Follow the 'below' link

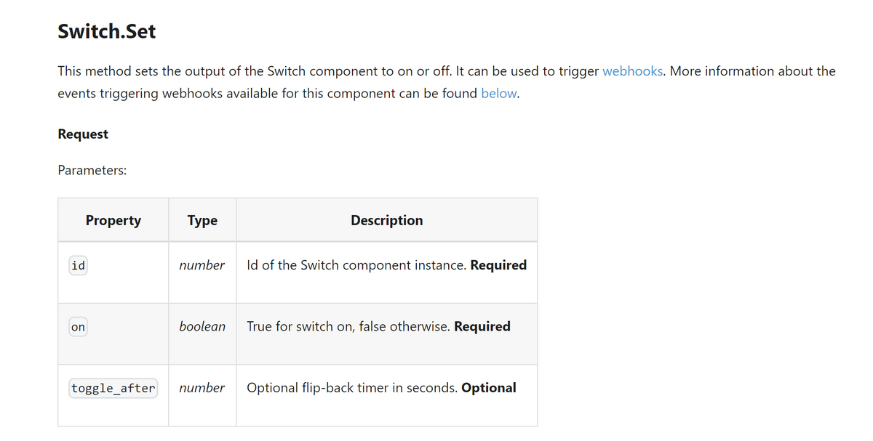[499, 94]
